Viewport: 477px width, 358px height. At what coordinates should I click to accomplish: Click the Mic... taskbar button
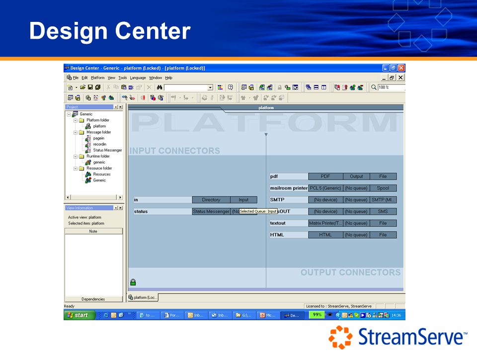pos(268,315)
